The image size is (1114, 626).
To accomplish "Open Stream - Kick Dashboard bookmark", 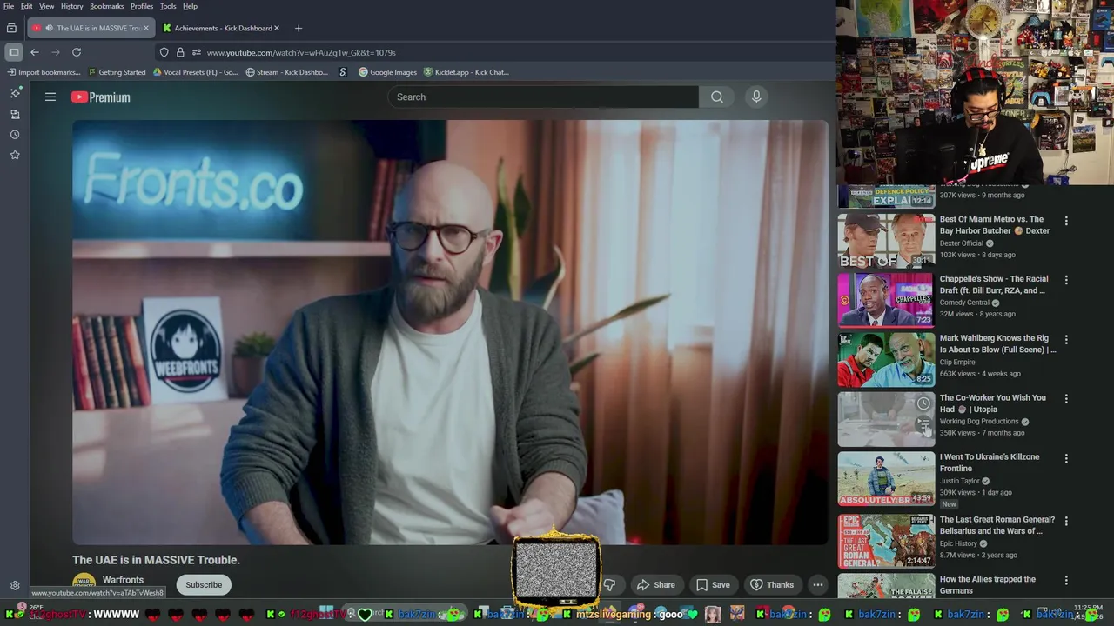I will click(x=287, y=72).
